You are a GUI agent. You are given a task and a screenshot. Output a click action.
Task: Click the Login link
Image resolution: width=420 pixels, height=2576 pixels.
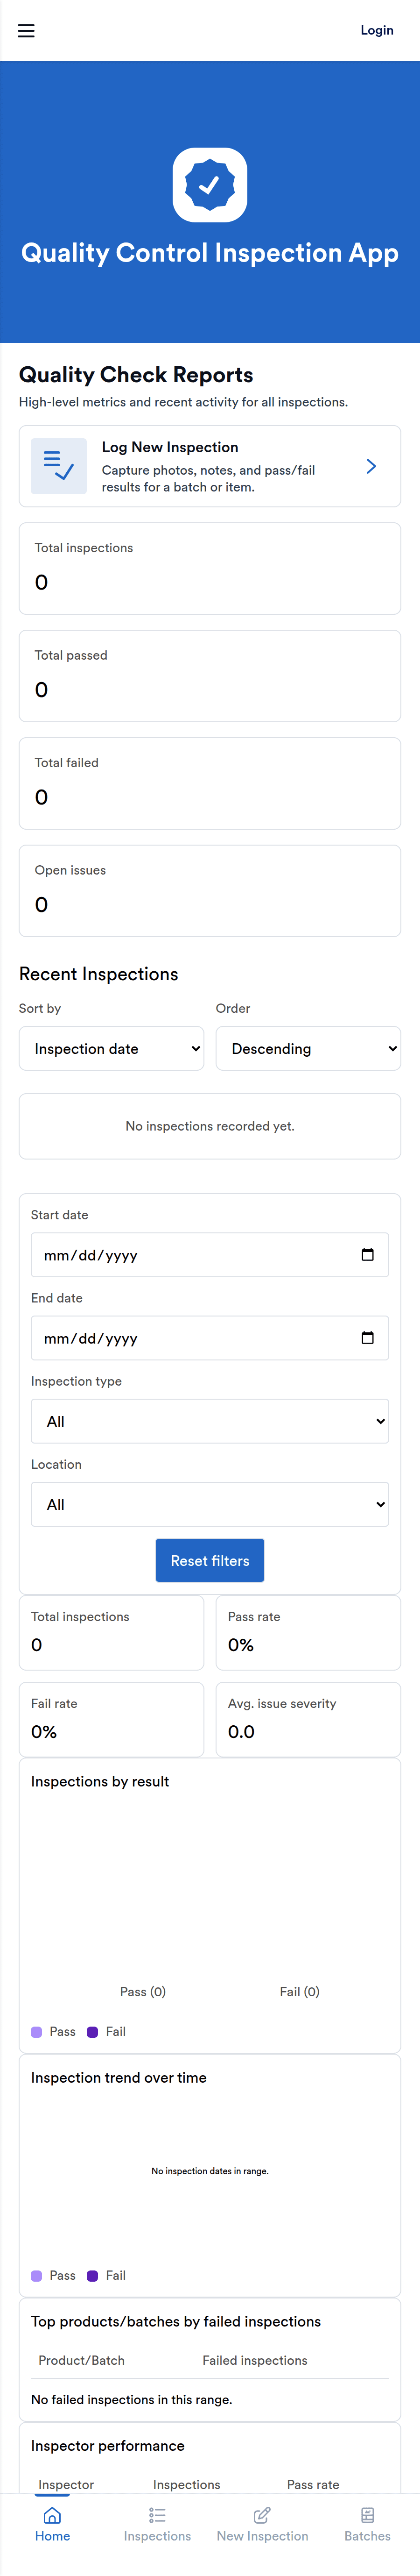tap(376, 30)
